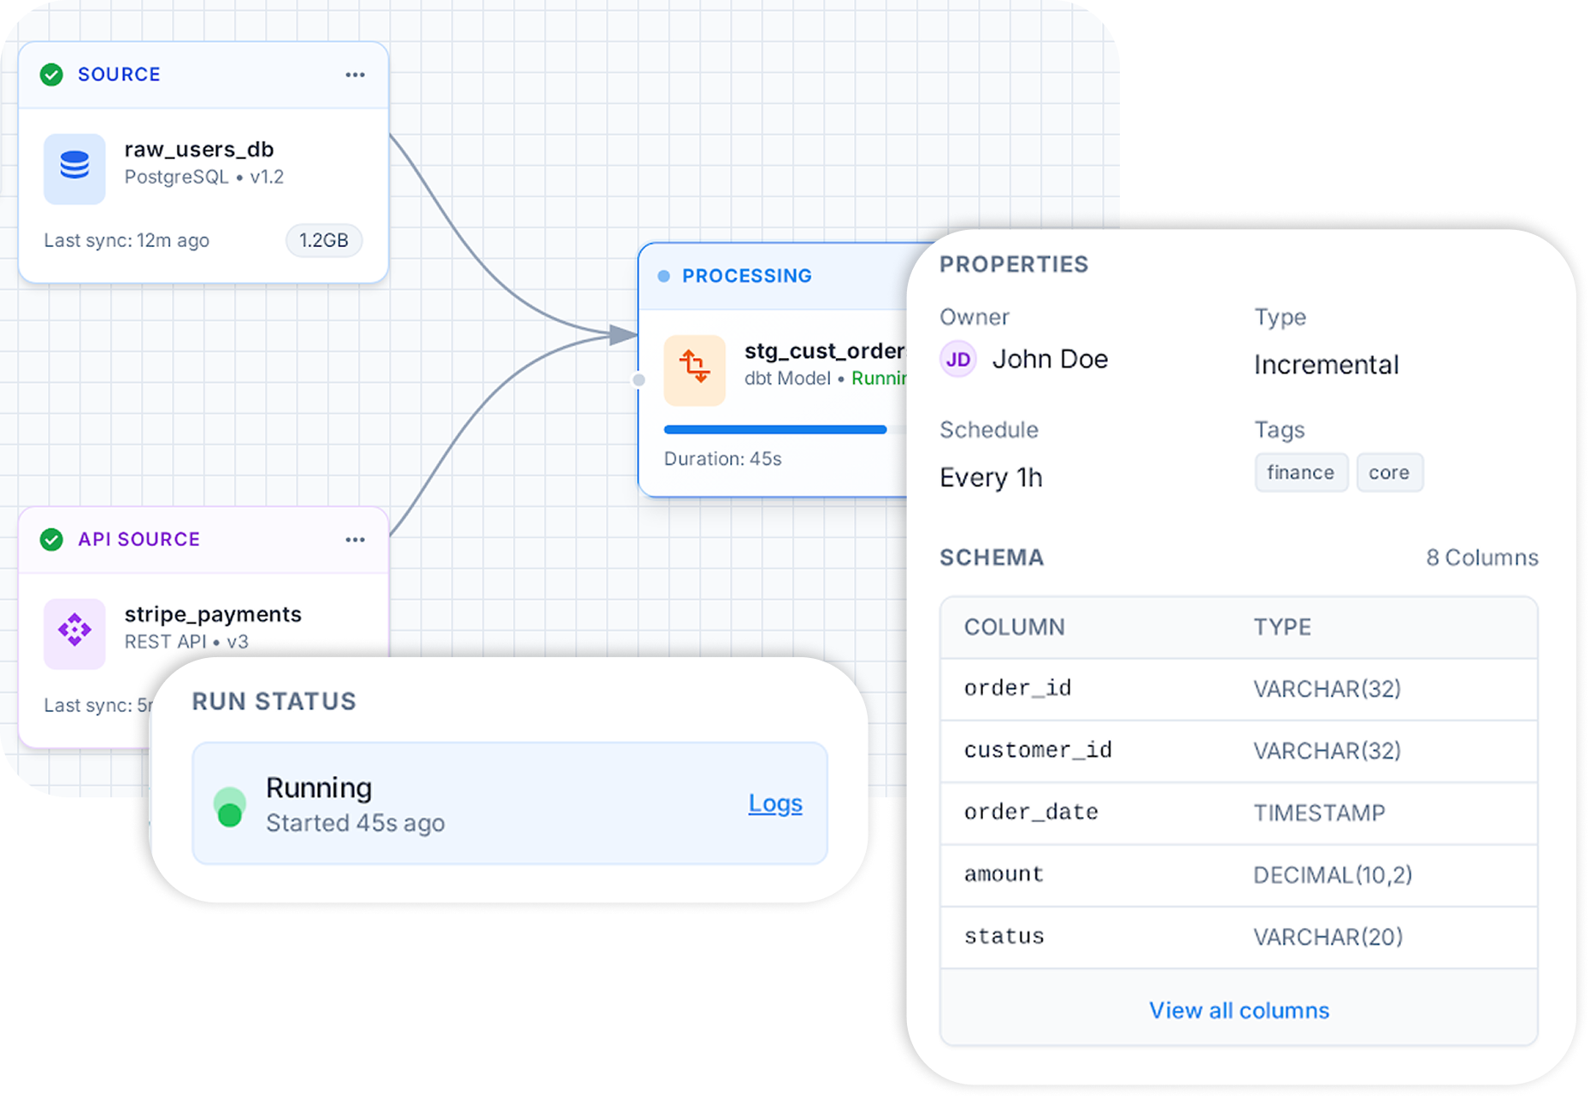
Task: Open the SOURCE node three-dot menu
Action: [x=355, y=75]
